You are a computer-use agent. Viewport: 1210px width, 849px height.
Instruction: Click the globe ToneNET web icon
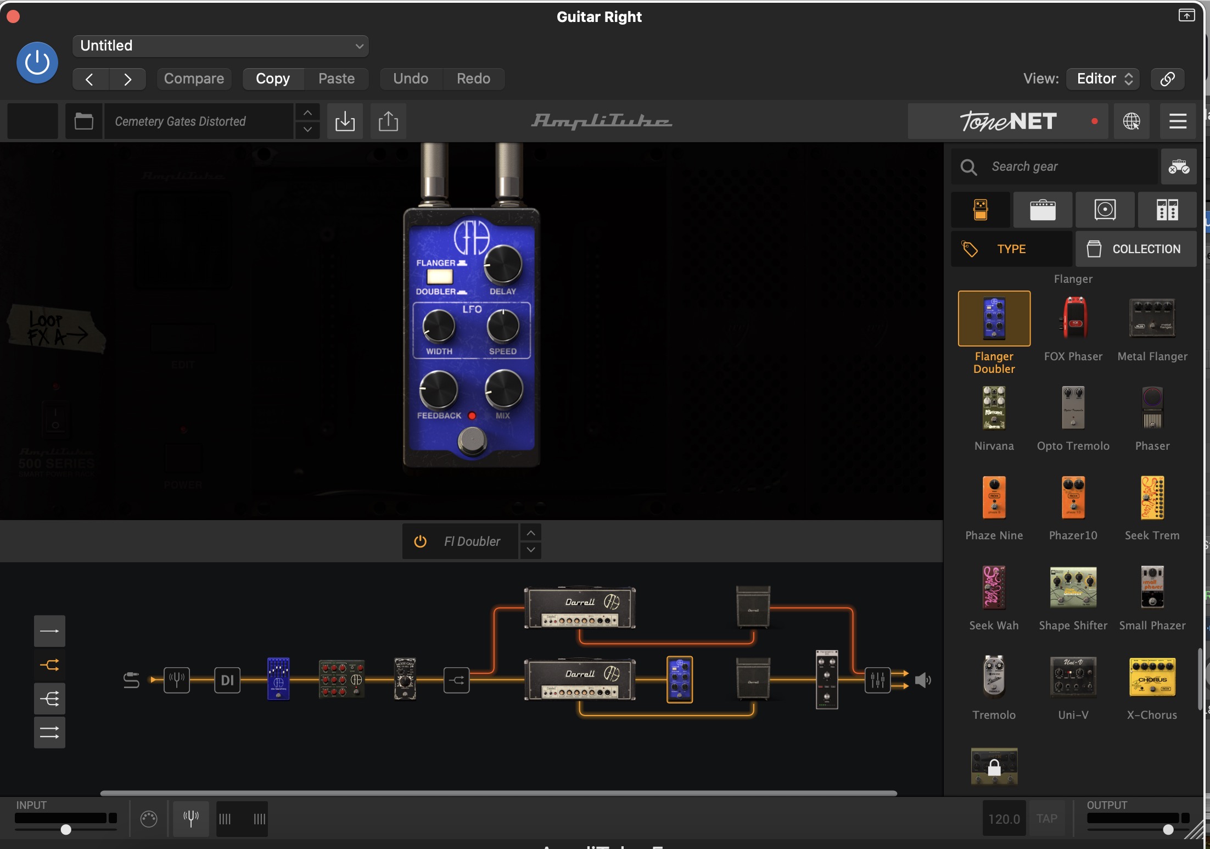[x=1131, y=121]
